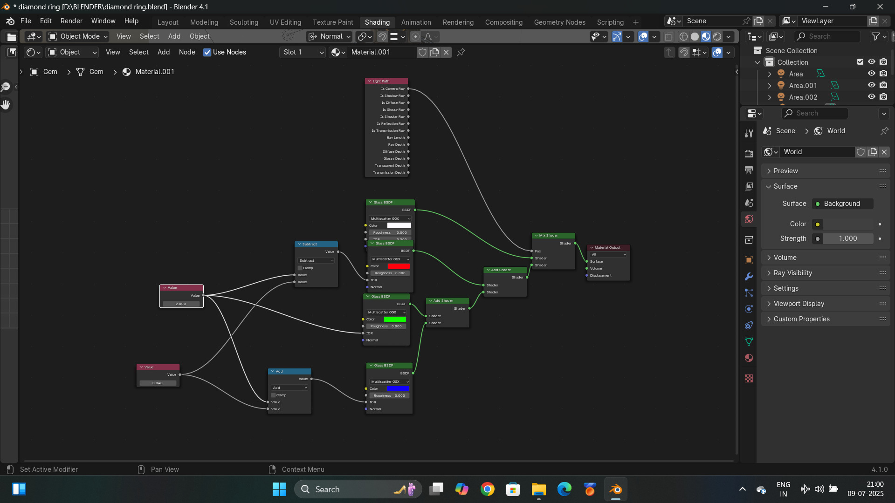Switch to the Compositing workspace tab

(x=503, y=22)
